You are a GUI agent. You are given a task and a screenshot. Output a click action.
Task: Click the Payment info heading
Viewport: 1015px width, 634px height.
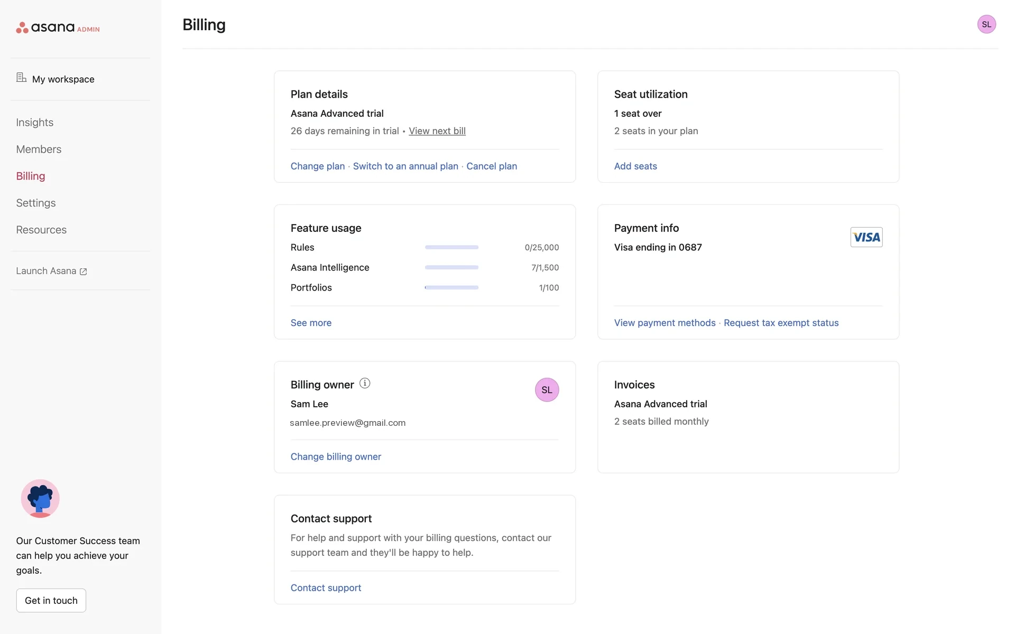(x=647, y=228)
